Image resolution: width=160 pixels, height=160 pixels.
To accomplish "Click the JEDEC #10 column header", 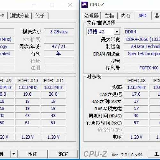I will point(27,81).
